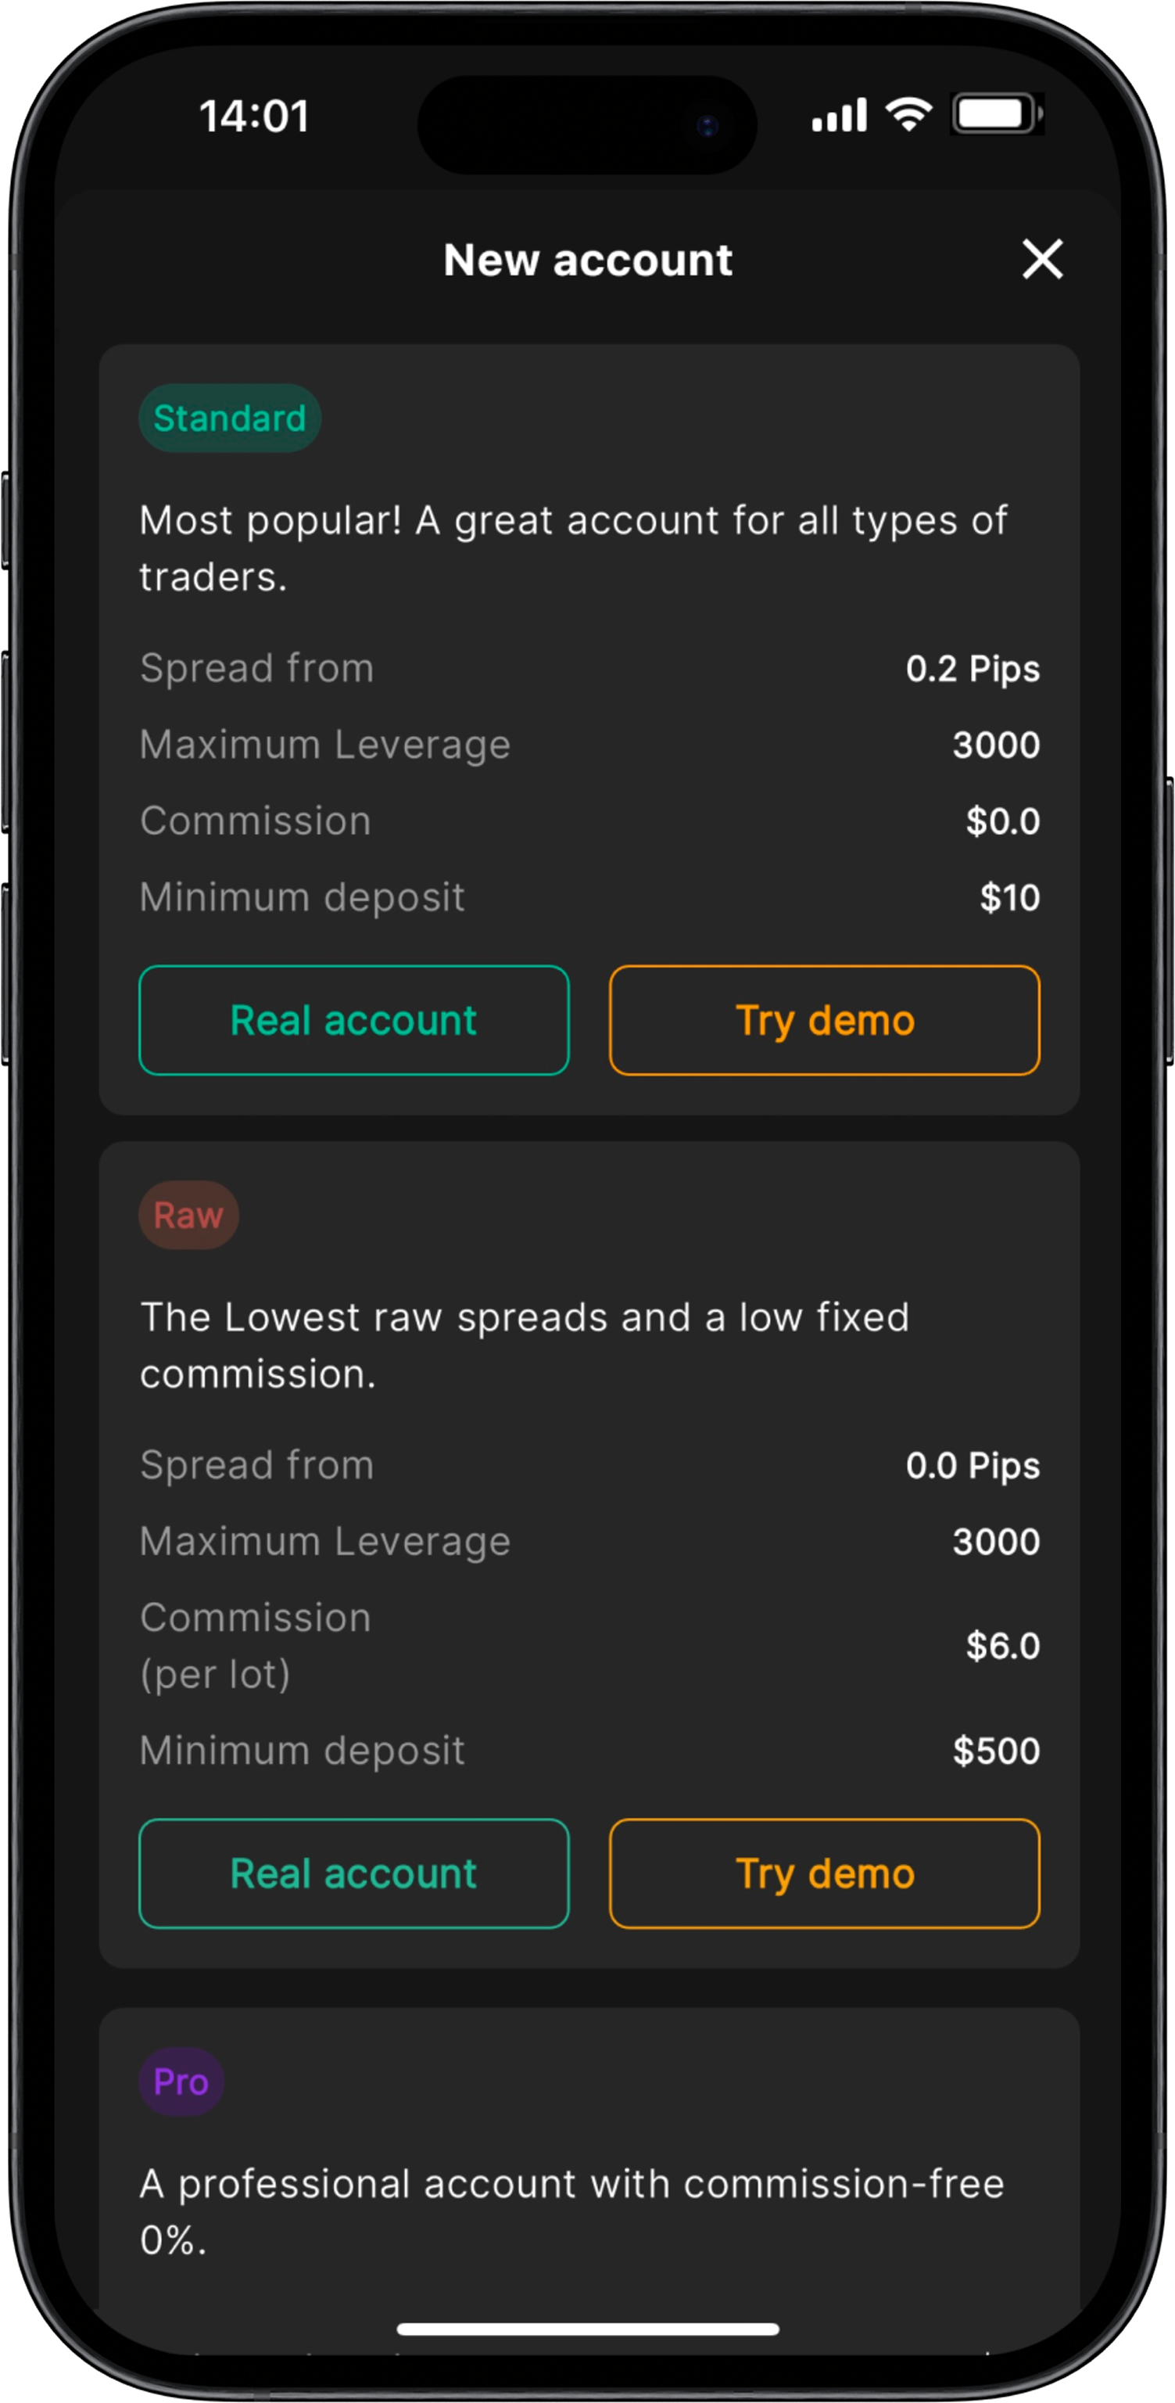Select the purple Pro account badge
Image resolution: width=1175 pixels, height=2403 pixels.
click(181, 2082)
